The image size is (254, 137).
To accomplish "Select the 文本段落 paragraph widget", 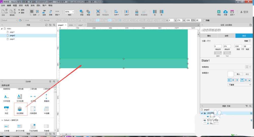I will [x=20, y=98].
